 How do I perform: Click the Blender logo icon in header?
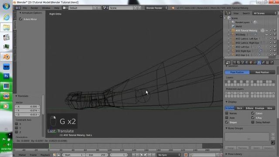click(173, 8)
